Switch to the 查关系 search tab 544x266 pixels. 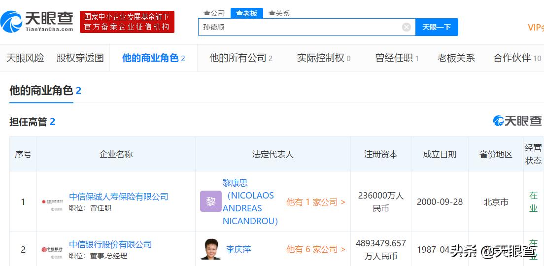[279, 13]
